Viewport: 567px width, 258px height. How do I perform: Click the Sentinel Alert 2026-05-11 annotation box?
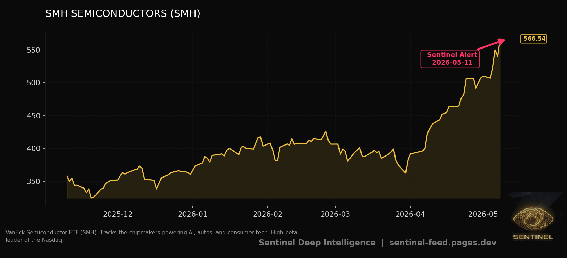pyautogui.click(x=450, y=59)
